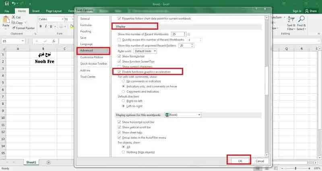Viewport: 322px width, 171px height.
Task: Open Ruler units Default Units dropdown
Action: [145, 51]
